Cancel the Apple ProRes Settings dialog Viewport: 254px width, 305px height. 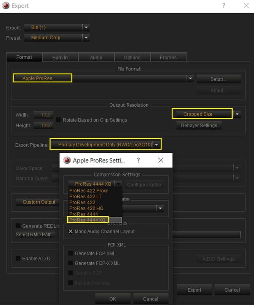click(151, 299)
